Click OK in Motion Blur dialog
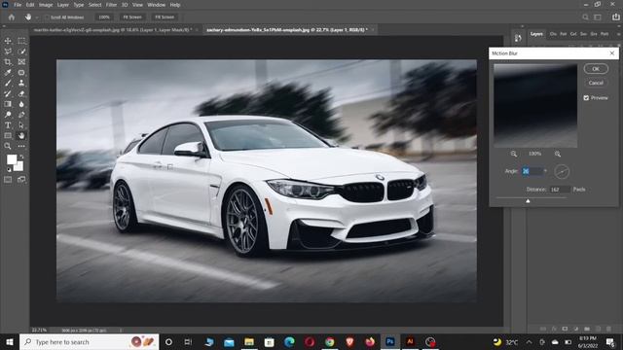This screenshot has width=623, height=350. pyautogui.click(x=596, y=69)
